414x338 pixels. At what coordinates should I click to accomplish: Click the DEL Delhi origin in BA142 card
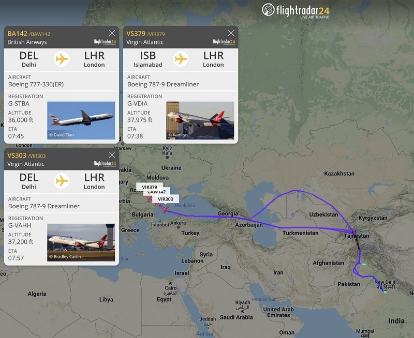coord(29,59)
